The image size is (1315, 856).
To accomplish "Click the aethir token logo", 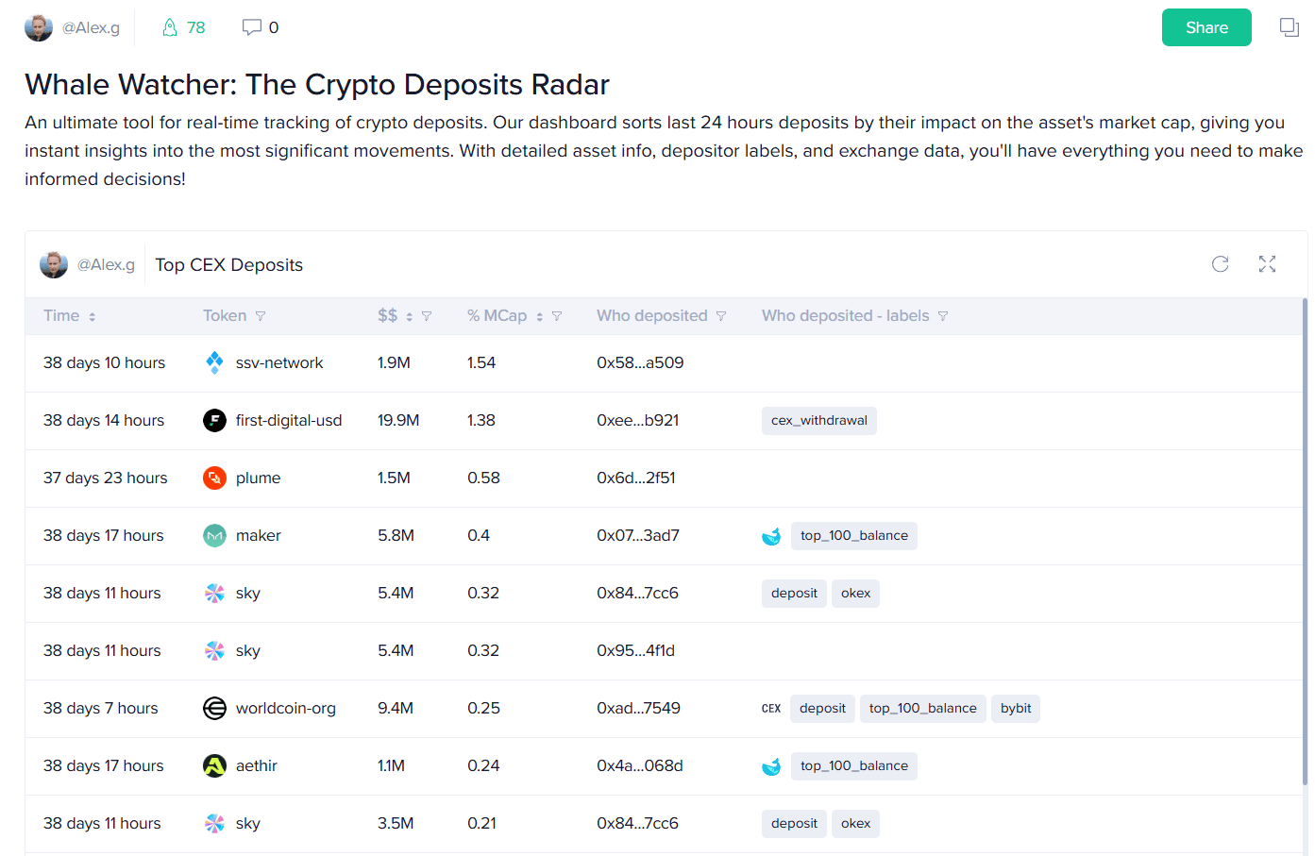I will point(214,765).
